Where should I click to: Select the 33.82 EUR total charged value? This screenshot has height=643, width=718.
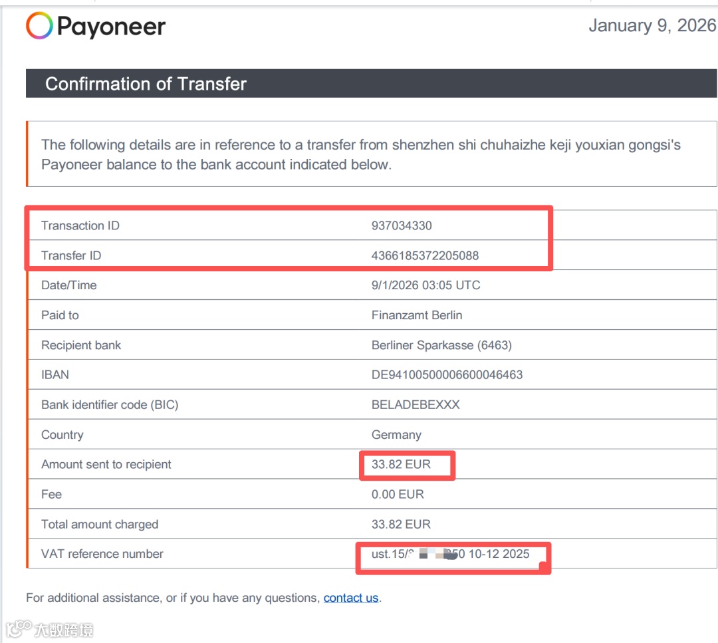(x=401, y=524)
